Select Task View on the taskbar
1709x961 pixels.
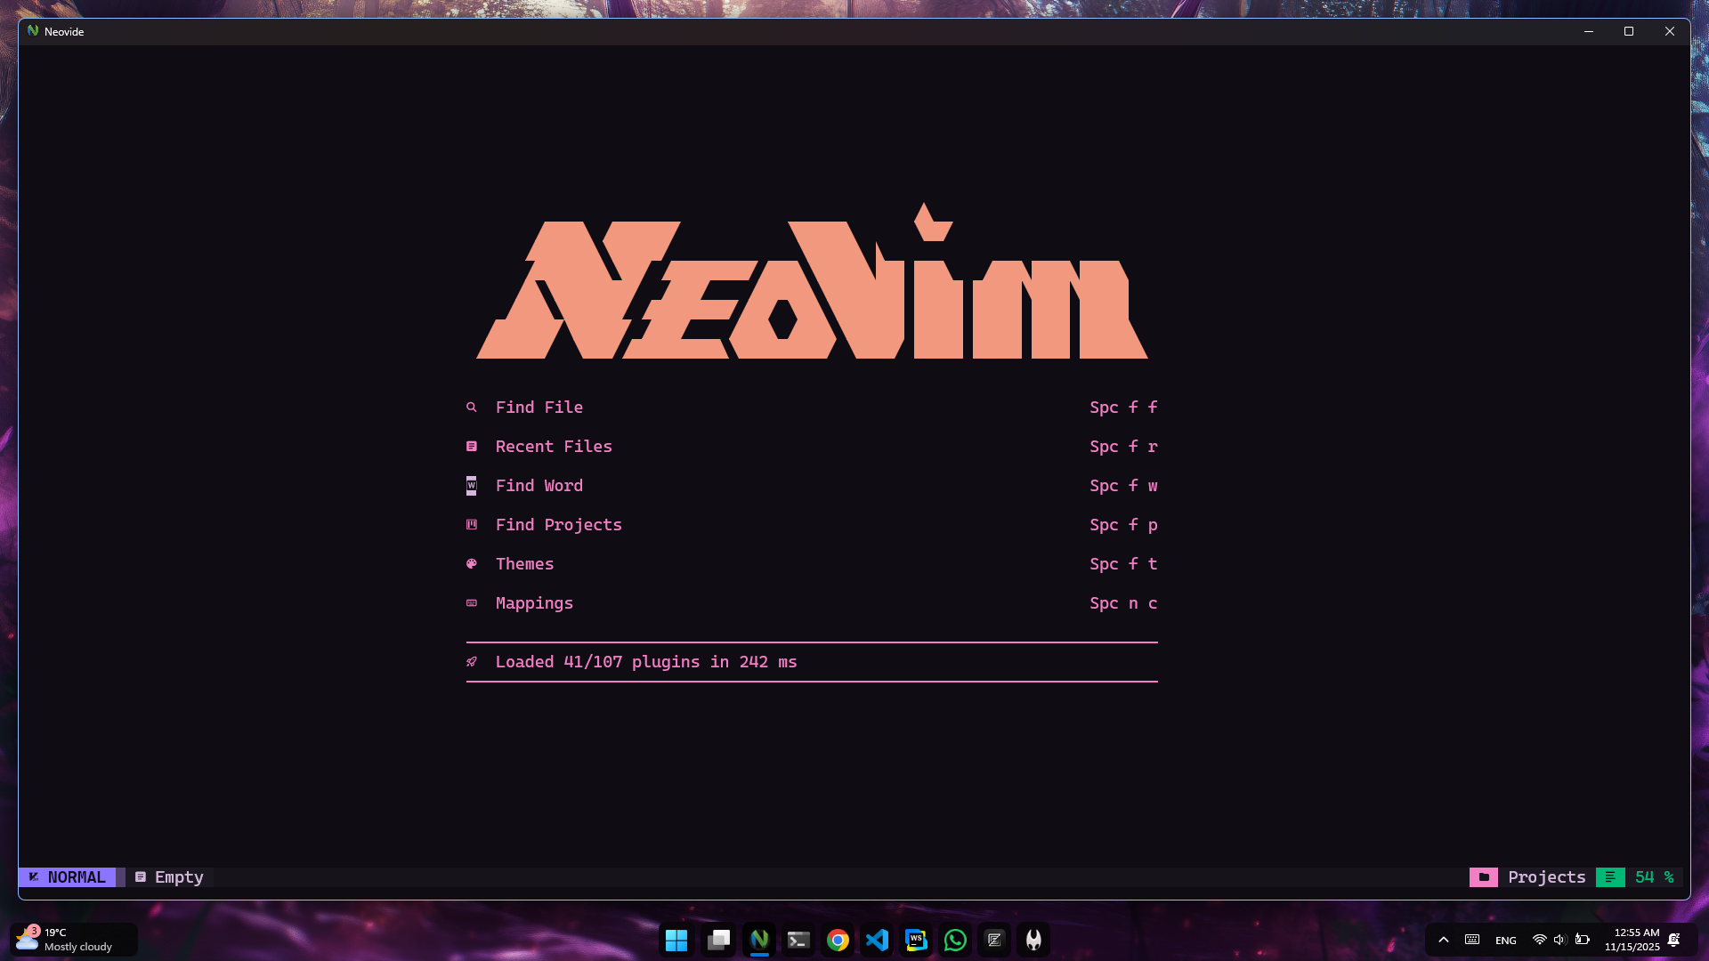click(718, 940)
